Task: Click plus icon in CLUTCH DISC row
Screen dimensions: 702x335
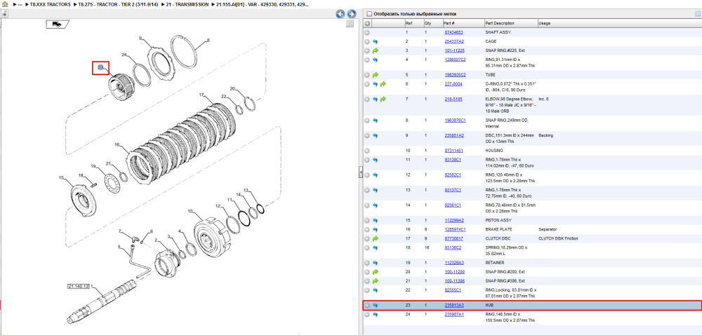Action: (367, 238)
